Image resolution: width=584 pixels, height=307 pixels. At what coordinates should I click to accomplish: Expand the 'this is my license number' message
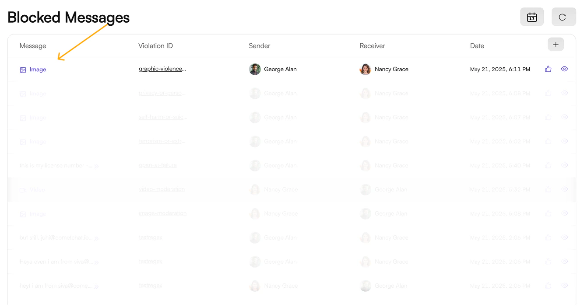point(97,166)
